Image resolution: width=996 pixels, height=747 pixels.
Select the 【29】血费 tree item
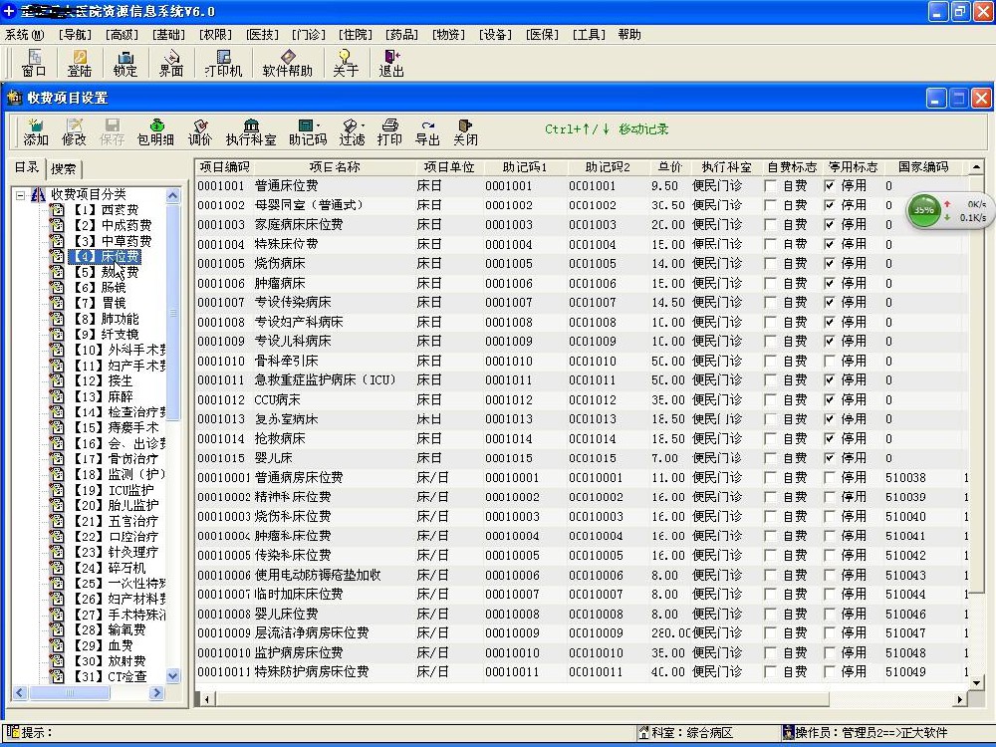pyautogui.click(x=102, y=646)
